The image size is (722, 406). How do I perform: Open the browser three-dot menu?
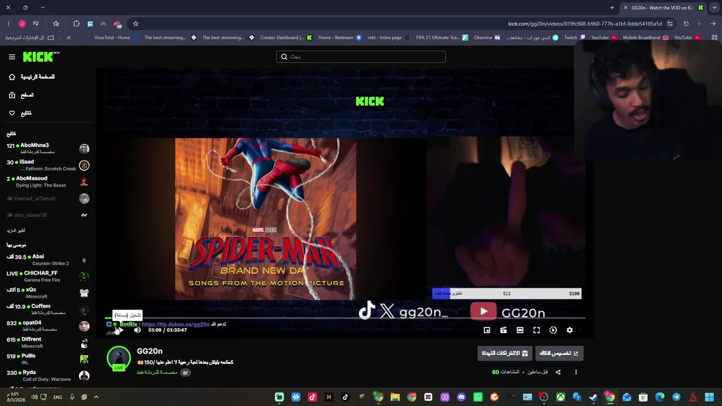pyautogui.click(x=8, y=24)
